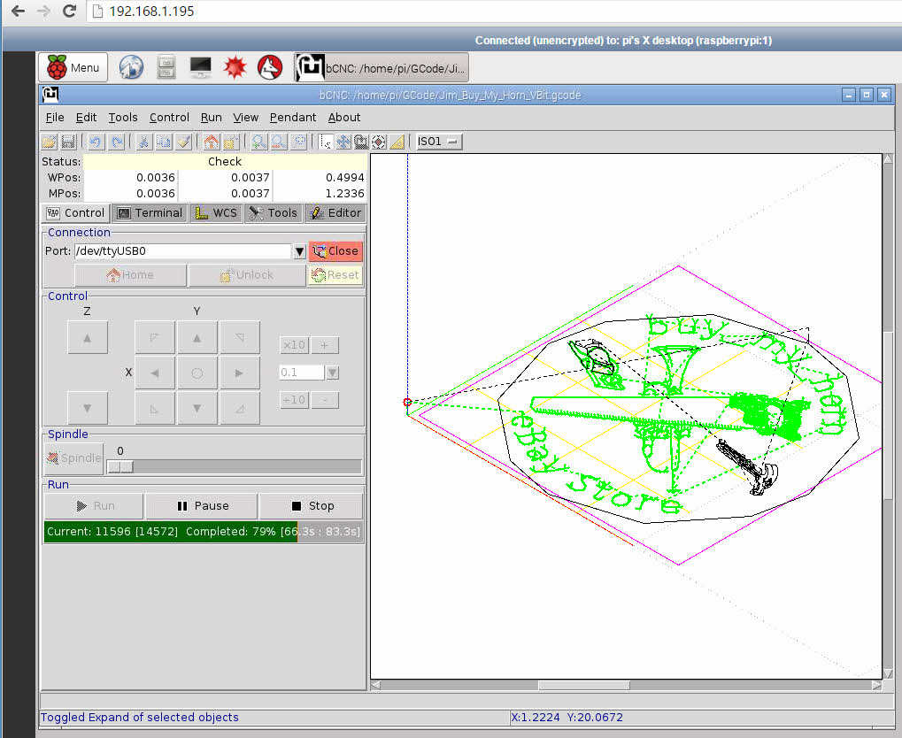Screen dimensions: 902x738
Task: Switch to the Terminal tab
Action: pos(150,212)
